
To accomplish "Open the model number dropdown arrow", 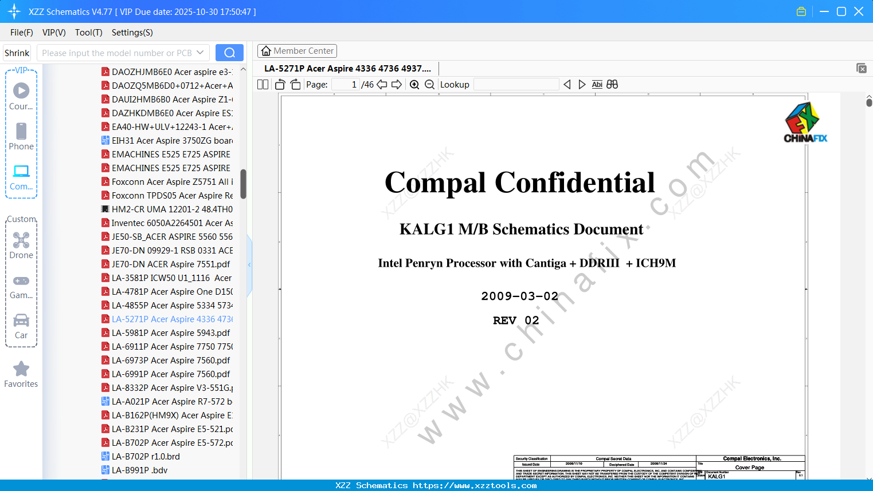I will coord(200,53).
